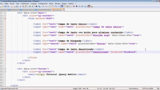Click the Hypertext Preprocessor file status text
The height and width of the screenshot is (90, 160).
point(9,88)
